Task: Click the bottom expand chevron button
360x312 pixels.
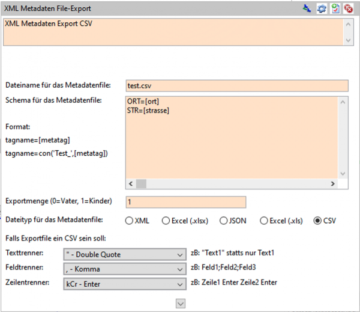Action: pos(180,304)
